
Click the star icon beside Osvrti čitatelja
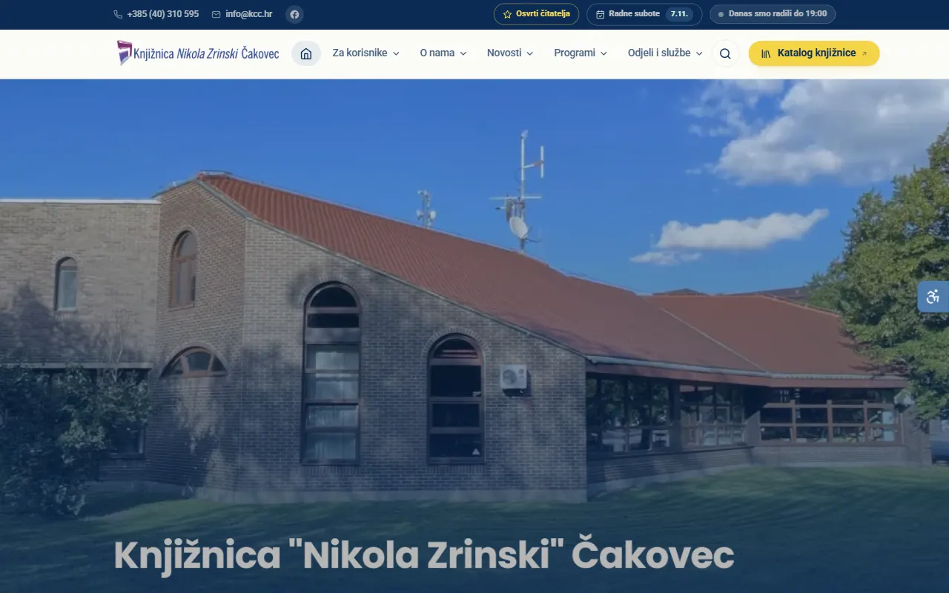click(507, 14)
